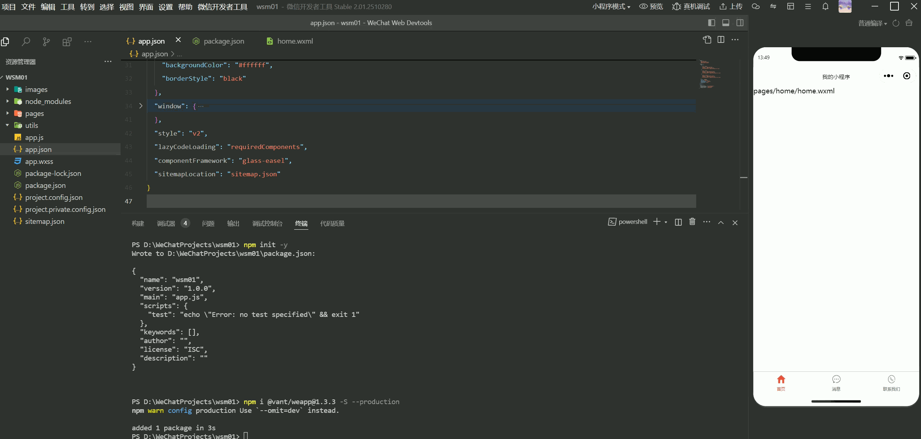Tap the 消息 tab in simulator

[x=836, y=383]
